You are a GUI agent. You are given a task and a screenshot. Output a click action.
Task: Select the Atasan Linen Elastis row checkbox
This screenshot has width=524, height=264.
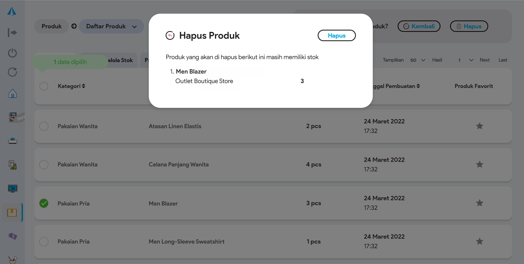coord(44,126)
